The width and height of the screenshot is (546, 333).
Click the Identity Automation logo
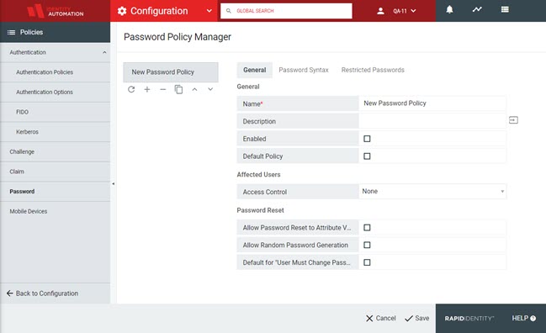click(x=56, y=11)
